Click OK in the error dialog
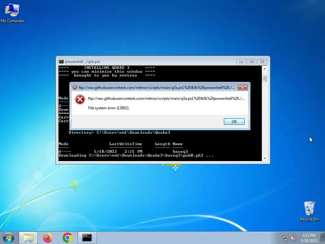This screenshot has width=325, height=244. 234,122
